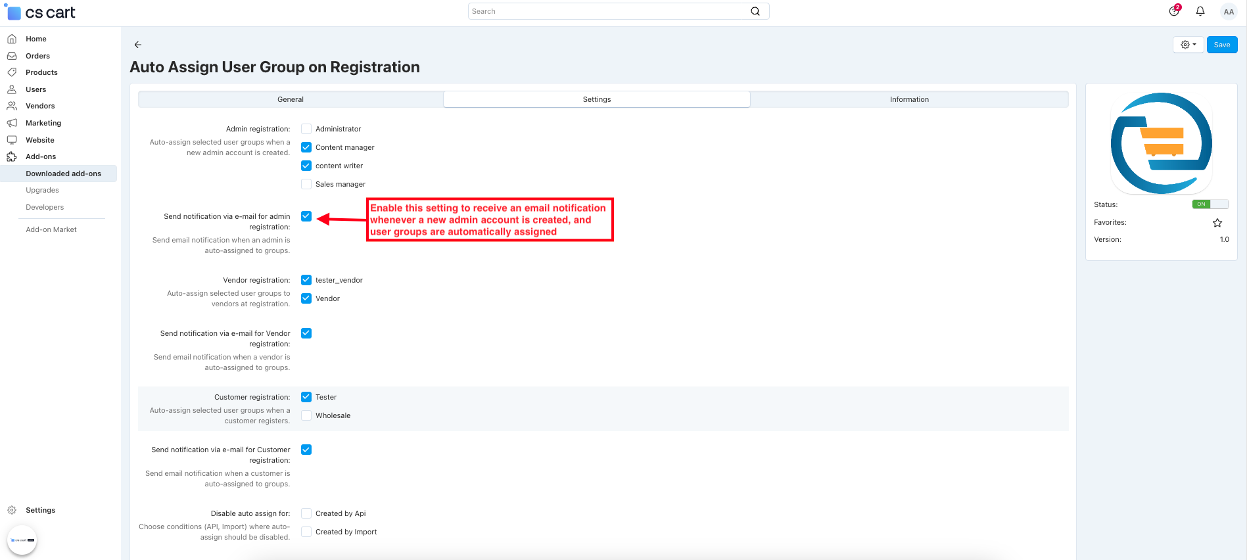Click the search magnifier icon
This screenshot has width=1247, height=560.
click(755, 11)
